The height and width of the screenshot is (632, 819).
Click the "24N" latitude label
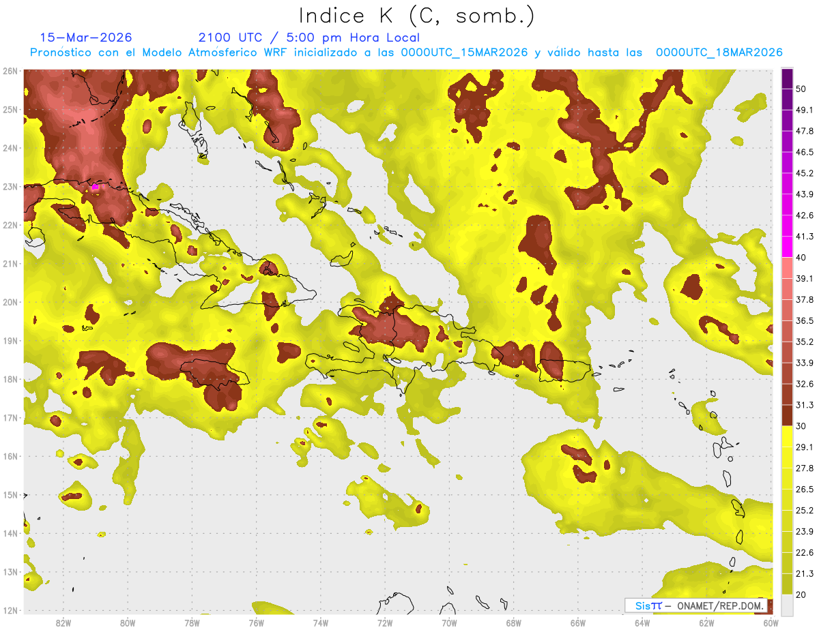[10, 148]
